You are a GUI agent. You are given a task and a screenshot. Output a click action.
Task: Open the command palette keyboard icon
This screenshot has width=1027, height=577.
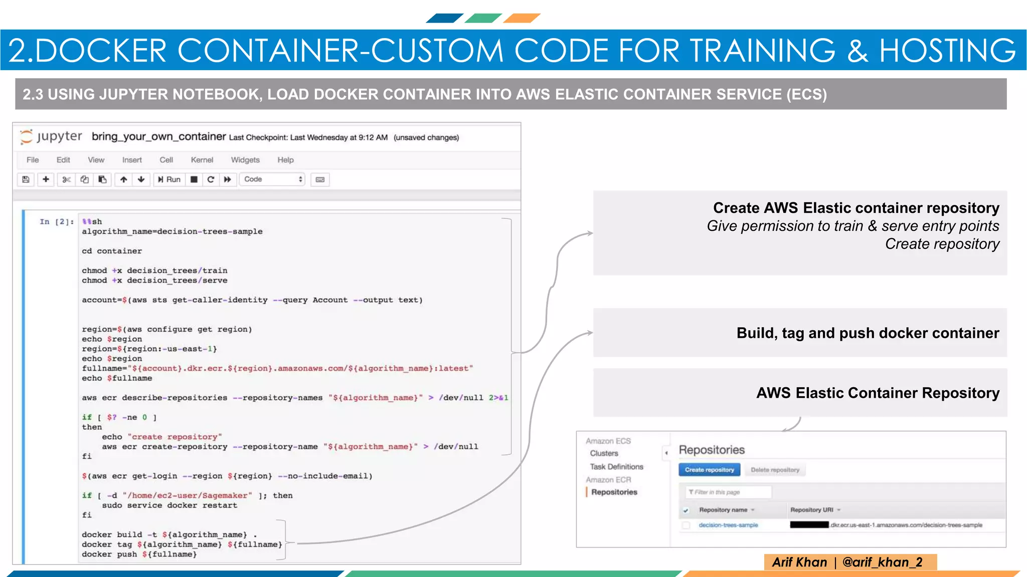click(320, 179)
